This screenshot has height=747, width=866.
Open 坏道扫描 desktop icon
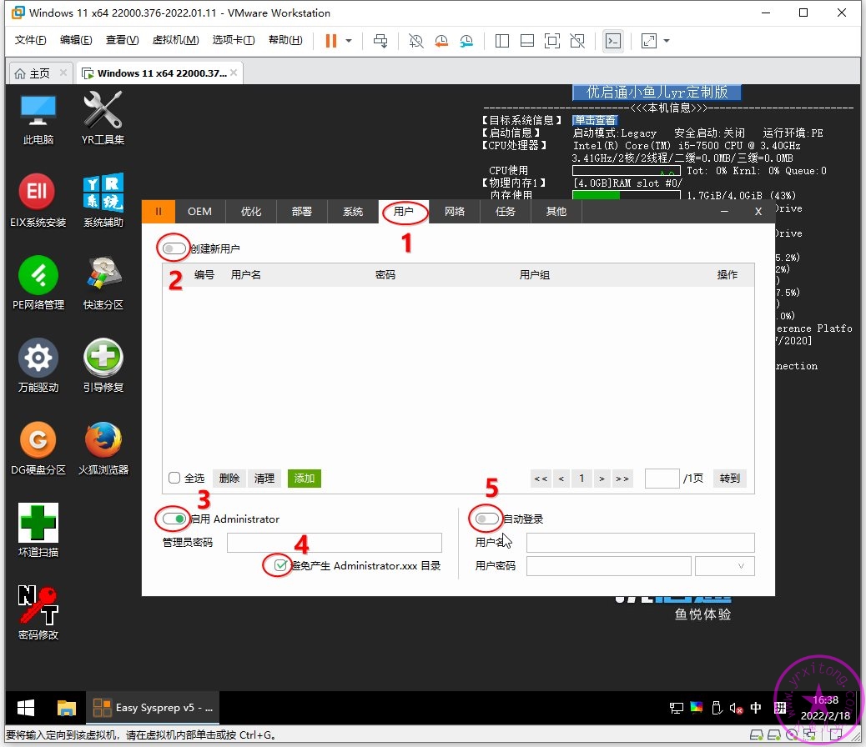(x=38, y=530)
